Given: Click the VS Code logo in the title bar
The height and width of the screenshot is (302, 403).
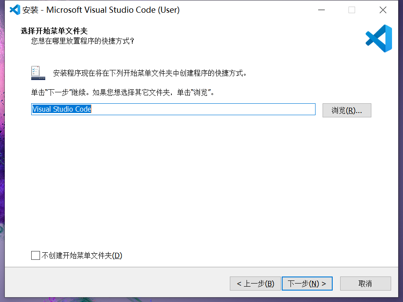Looking at the screenshot, I should (14, 9).
